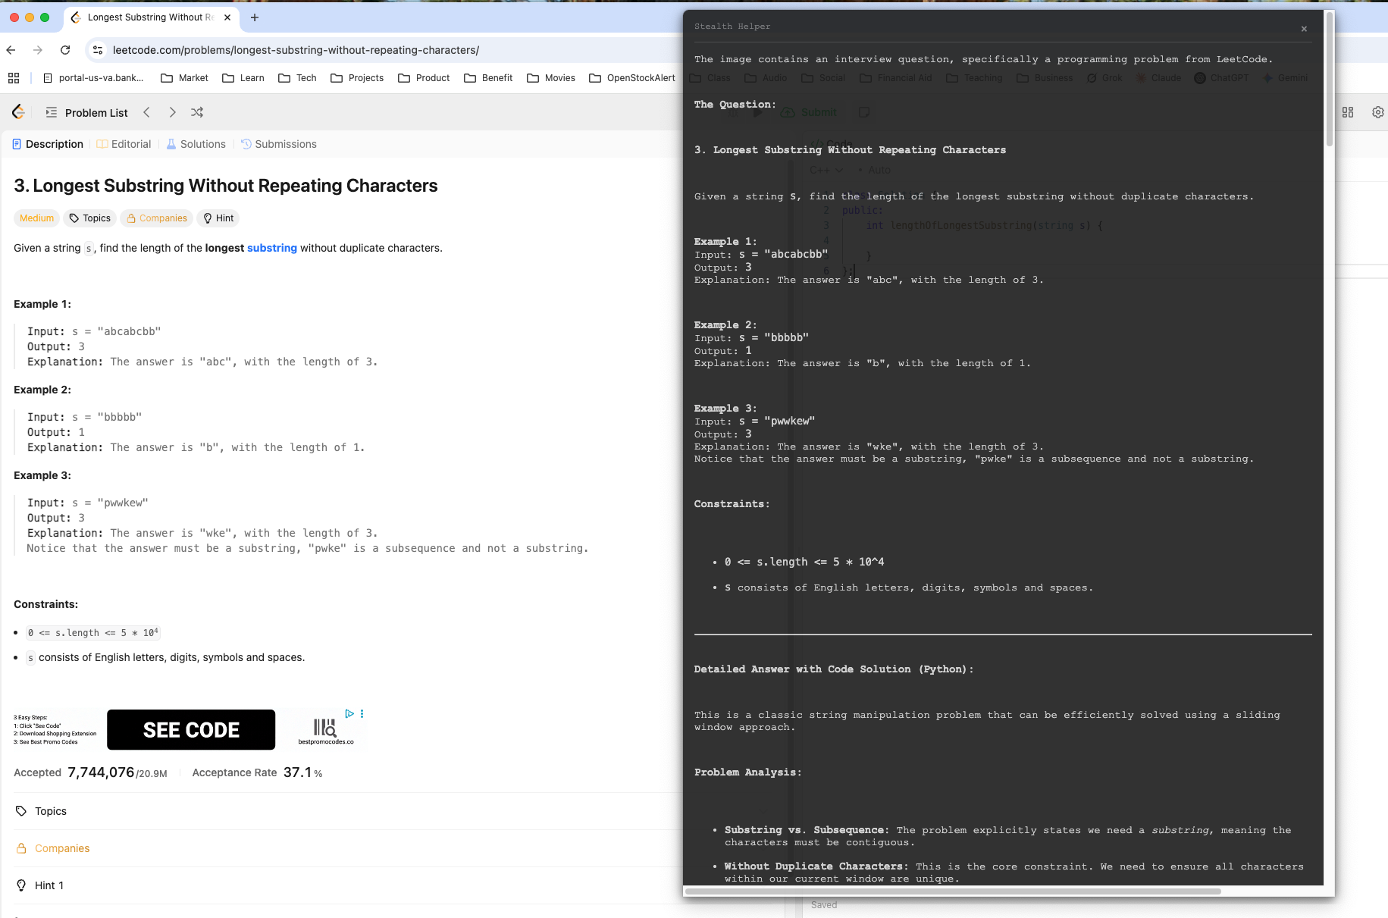Switch to the Description tab
Image resolution: width=1388 pixels, height=918 pixels.
point(48,144)
